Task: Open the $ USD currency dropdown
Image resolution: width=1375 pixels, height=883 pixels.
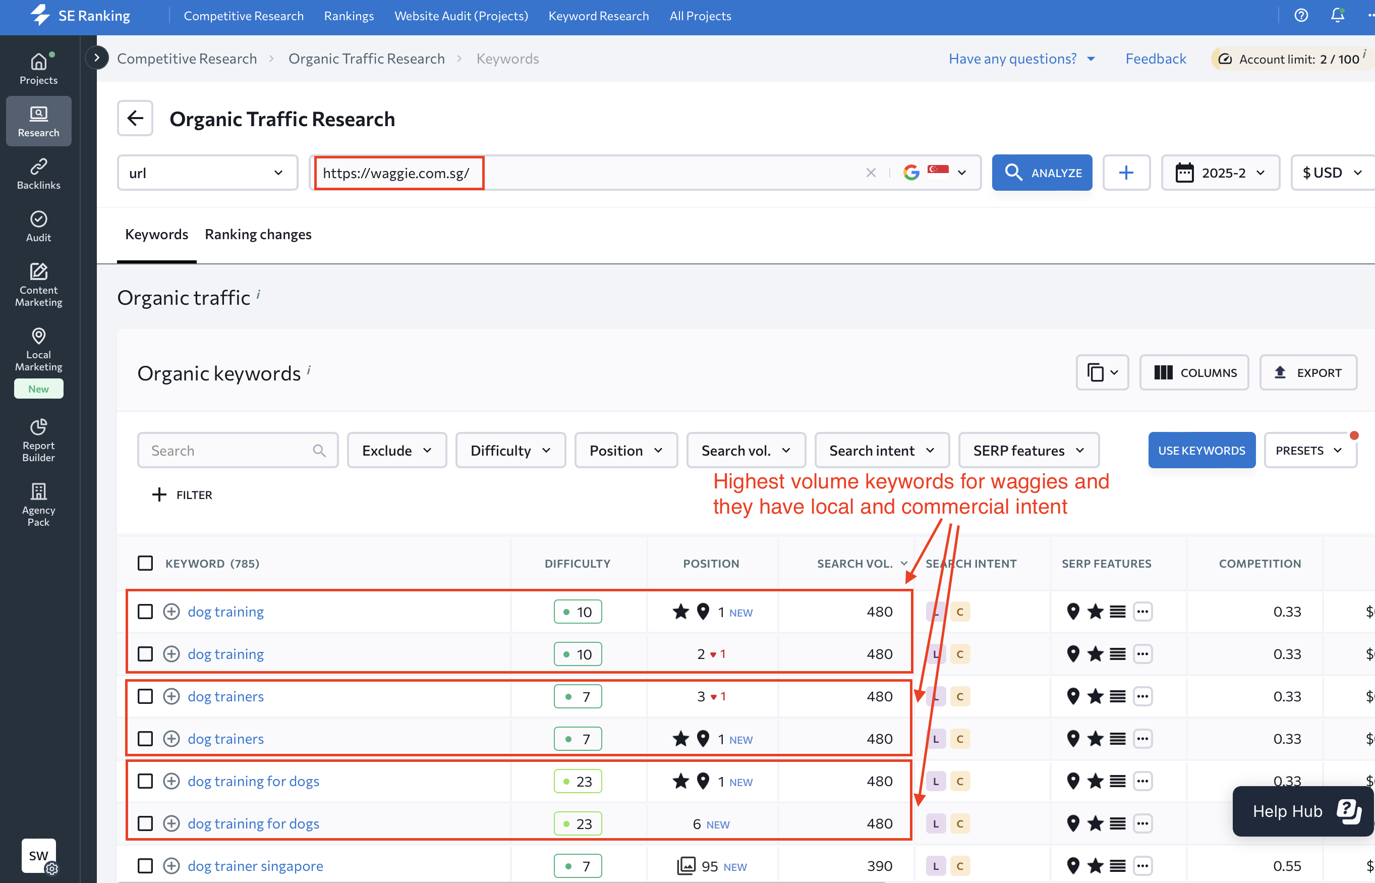Action: pyautogui.click(x=1332, y=173)
